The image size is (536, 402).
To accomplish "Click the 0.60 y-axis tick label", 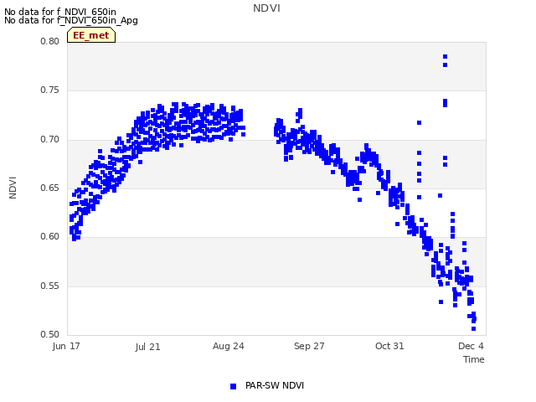I will [x=50, y=236].
